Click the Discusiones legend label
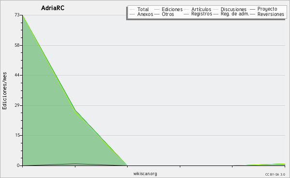 click(233, 9)
